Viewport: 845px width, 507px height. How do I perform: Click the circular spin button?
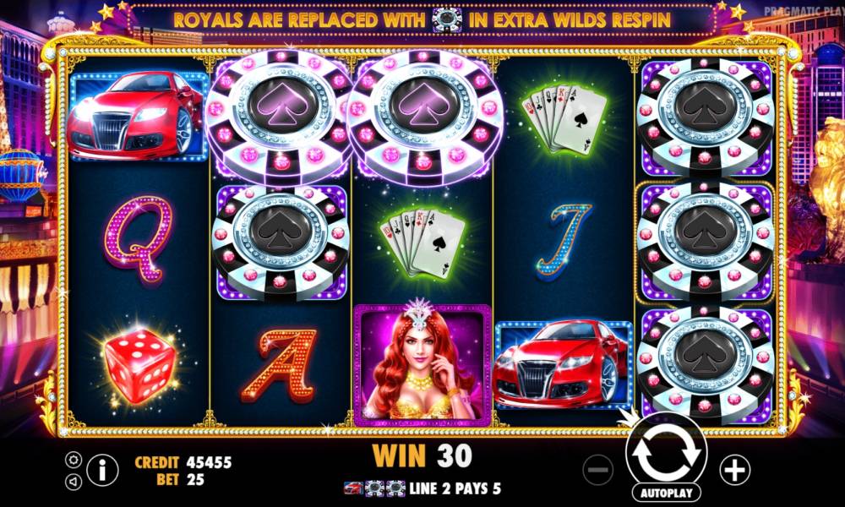(666, 453)
